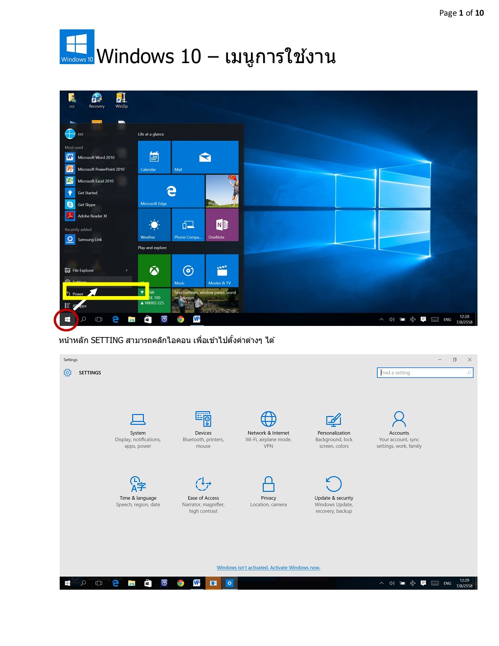
Task: Click search icon in Settings screenshot taskbar
Action: pyautogui.click(x=83, y=583)
